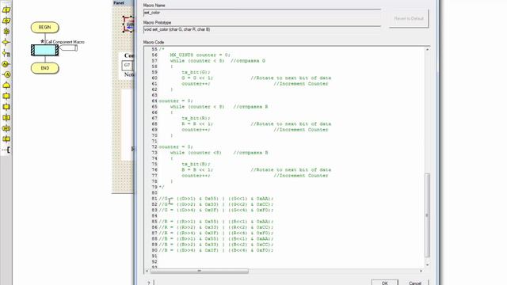Click code line 59 tx_bit(G)
507x285 pixels.
[196, 72]
